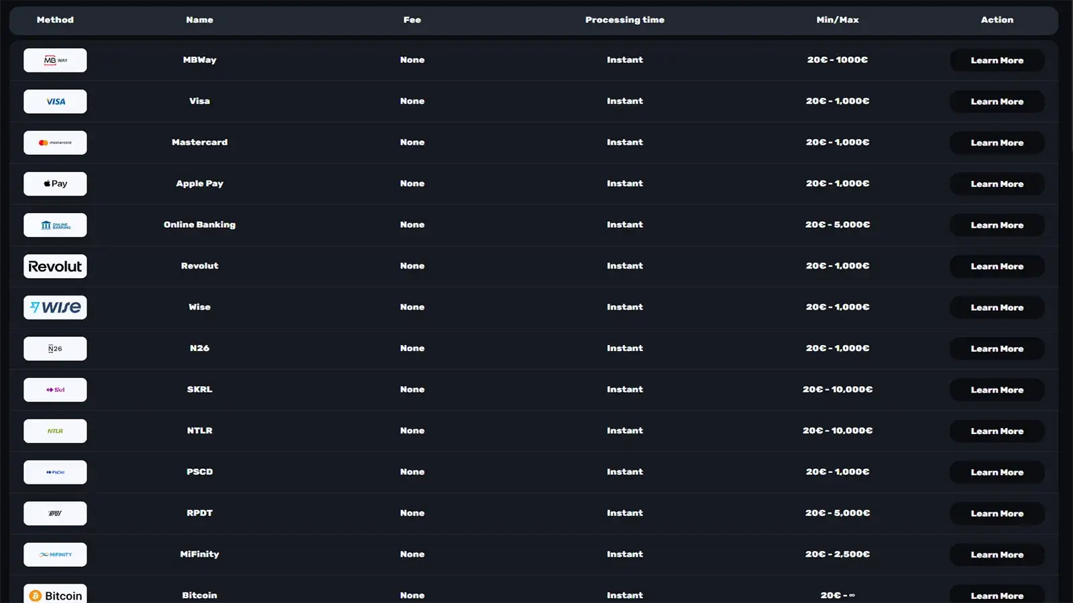Click the 'PSCD' name cell
Image resolution: width=1073 pixels, height=603 pixels.
(x=200, y=472)
